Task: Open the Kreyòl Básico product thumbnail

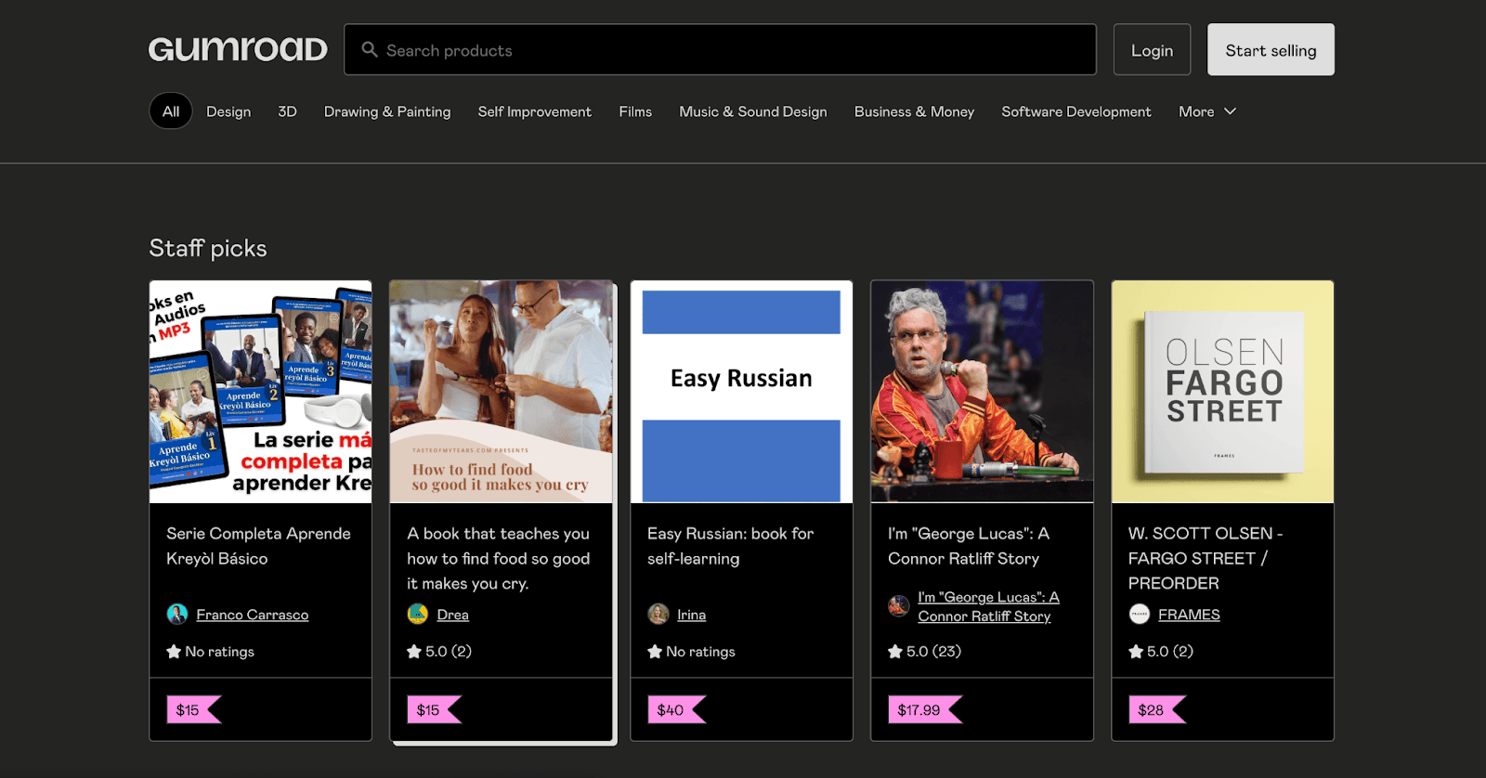Action: click(x=261, y=392)
